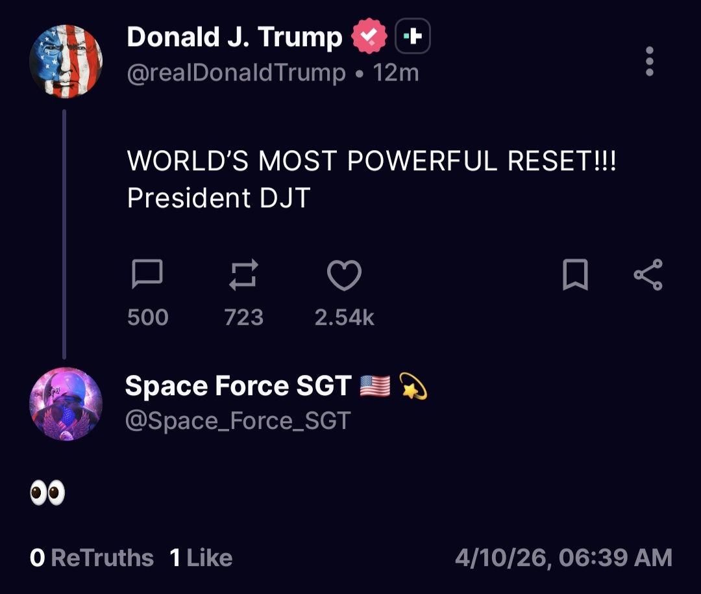701x594 pixels.
Task: Click the ReTruth repost icon
Action: (x=244, y=274)
